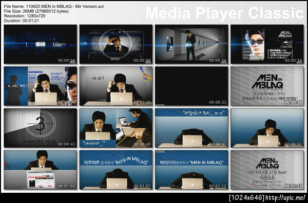
Task: Click the Duration 00:01:21 text
Action: coord(22,20)
